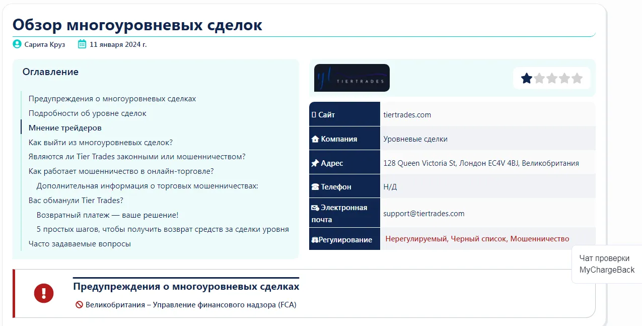
Task: Click the first filled rating star
Action: point(527,79)
